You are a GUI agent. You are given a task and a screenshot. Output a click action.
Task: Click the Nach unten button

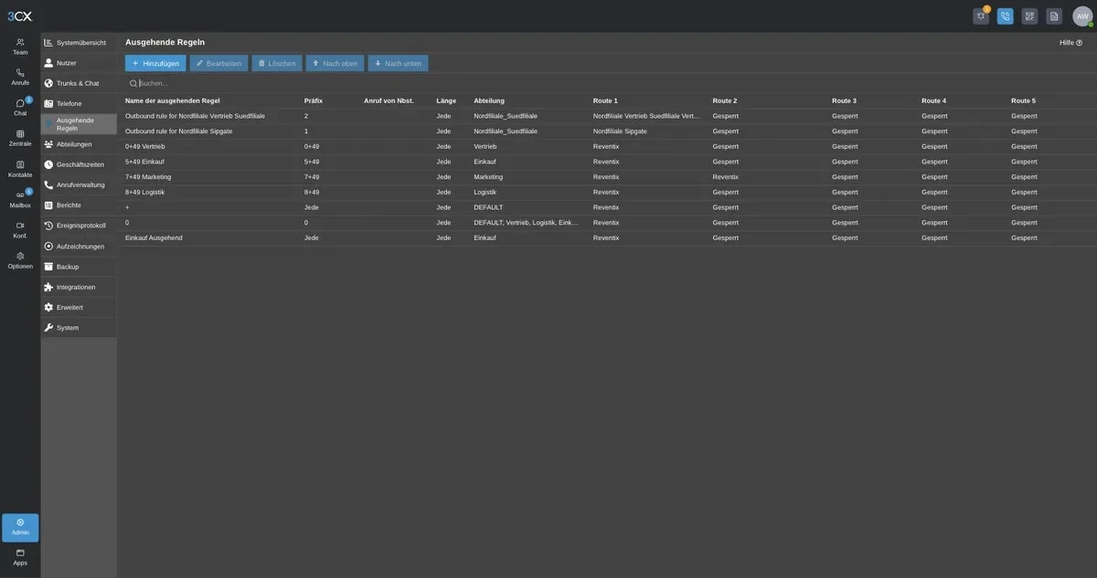click(398, 63)
